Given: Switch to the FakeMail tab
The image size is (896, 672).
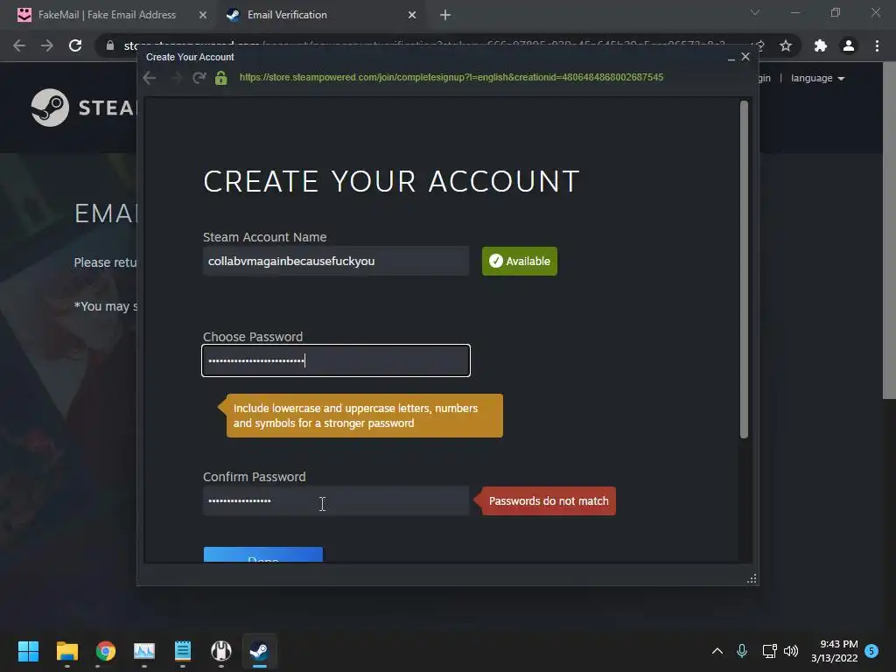Looking at the screenshot, I should (107, 15).
